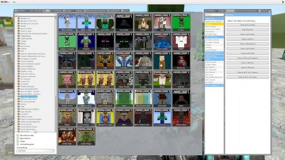Spawn the Cow NPC
Viewport: 285px width, 160px height.
point(162,23)
